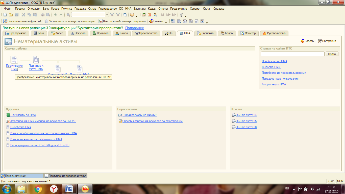345x194 pixels.
Task: Switch to the Склад tab
Action: (x=121, y=33)
